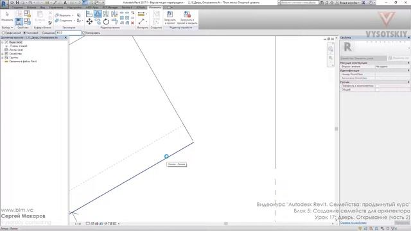
Task: Open the Properties help link
Action: [x=353, y=223]
